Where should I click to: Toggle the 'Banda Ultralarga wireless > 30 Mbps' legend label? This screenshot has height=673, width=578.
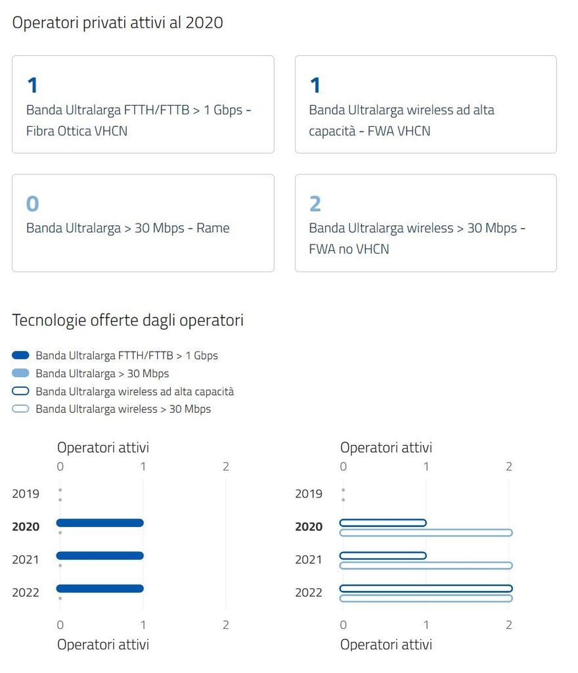[123, 409]
